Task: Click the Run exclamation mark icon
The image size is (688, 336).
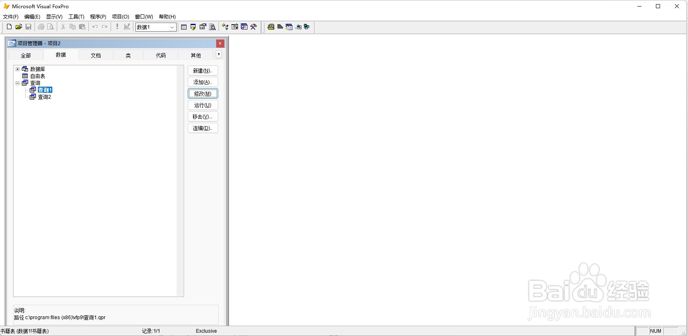Action: pos(117,27)
